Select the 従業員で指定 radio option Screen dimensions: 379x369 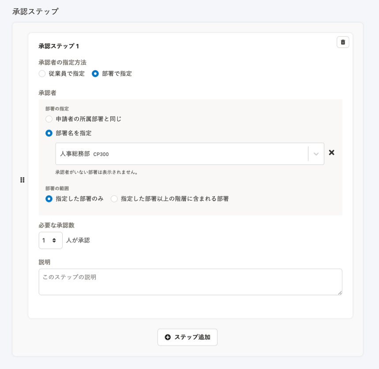42,74
